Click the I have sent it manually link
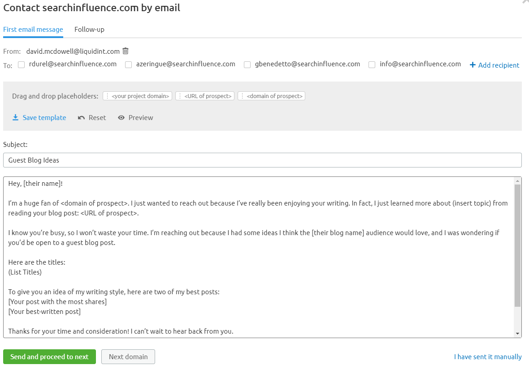 click(x=488, y=357)
